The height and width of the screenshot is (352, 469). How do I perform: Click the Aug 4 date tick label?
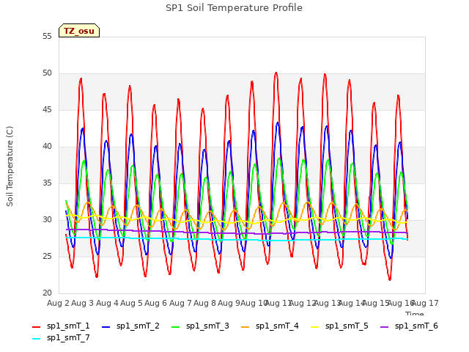pyautogui.click(x=107, y=303)
